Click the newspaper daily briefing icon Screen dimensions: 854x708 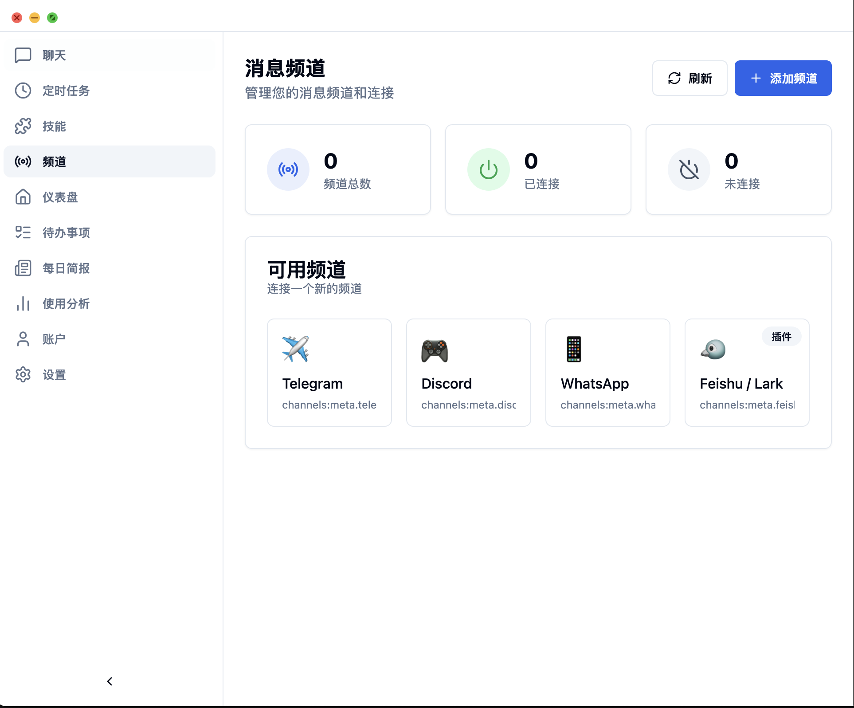[x=23, y=268]
